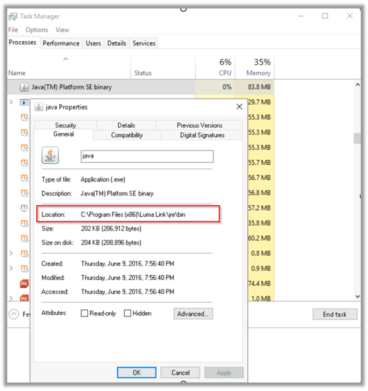Maximize the Task Manager window

(x=325, y=16)
